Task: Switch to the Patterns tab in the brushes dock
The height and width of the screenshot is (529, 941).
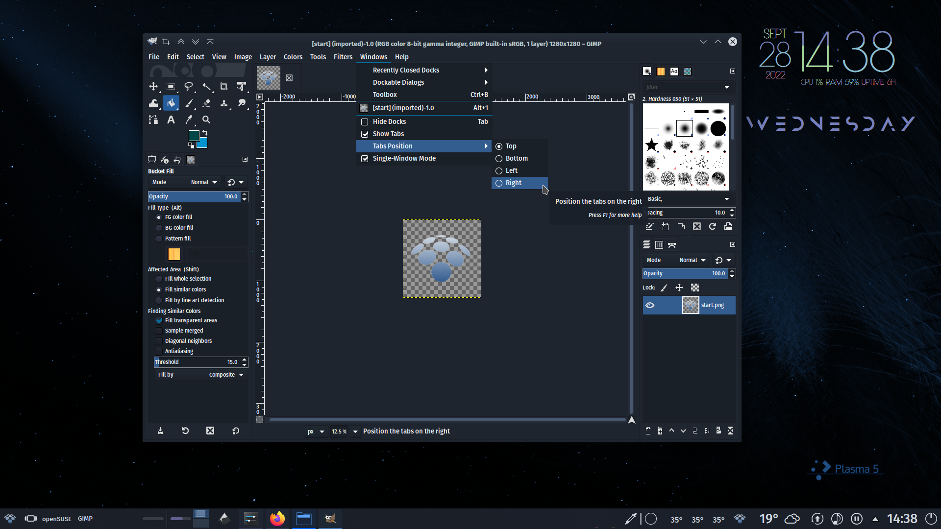Action: [x=661, y=72]
